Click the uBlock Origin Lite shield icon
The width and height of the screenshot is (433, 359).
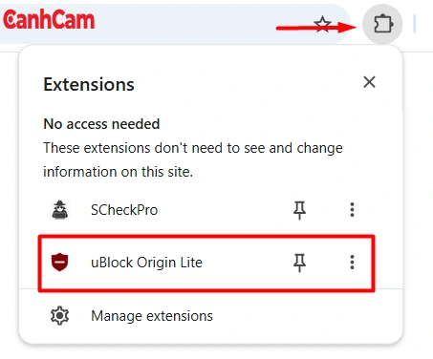click(x=60, y=263)
